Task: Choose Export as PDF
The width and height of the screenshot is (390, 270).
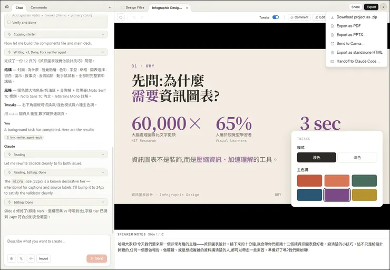Action: click(x=356, y=26)
